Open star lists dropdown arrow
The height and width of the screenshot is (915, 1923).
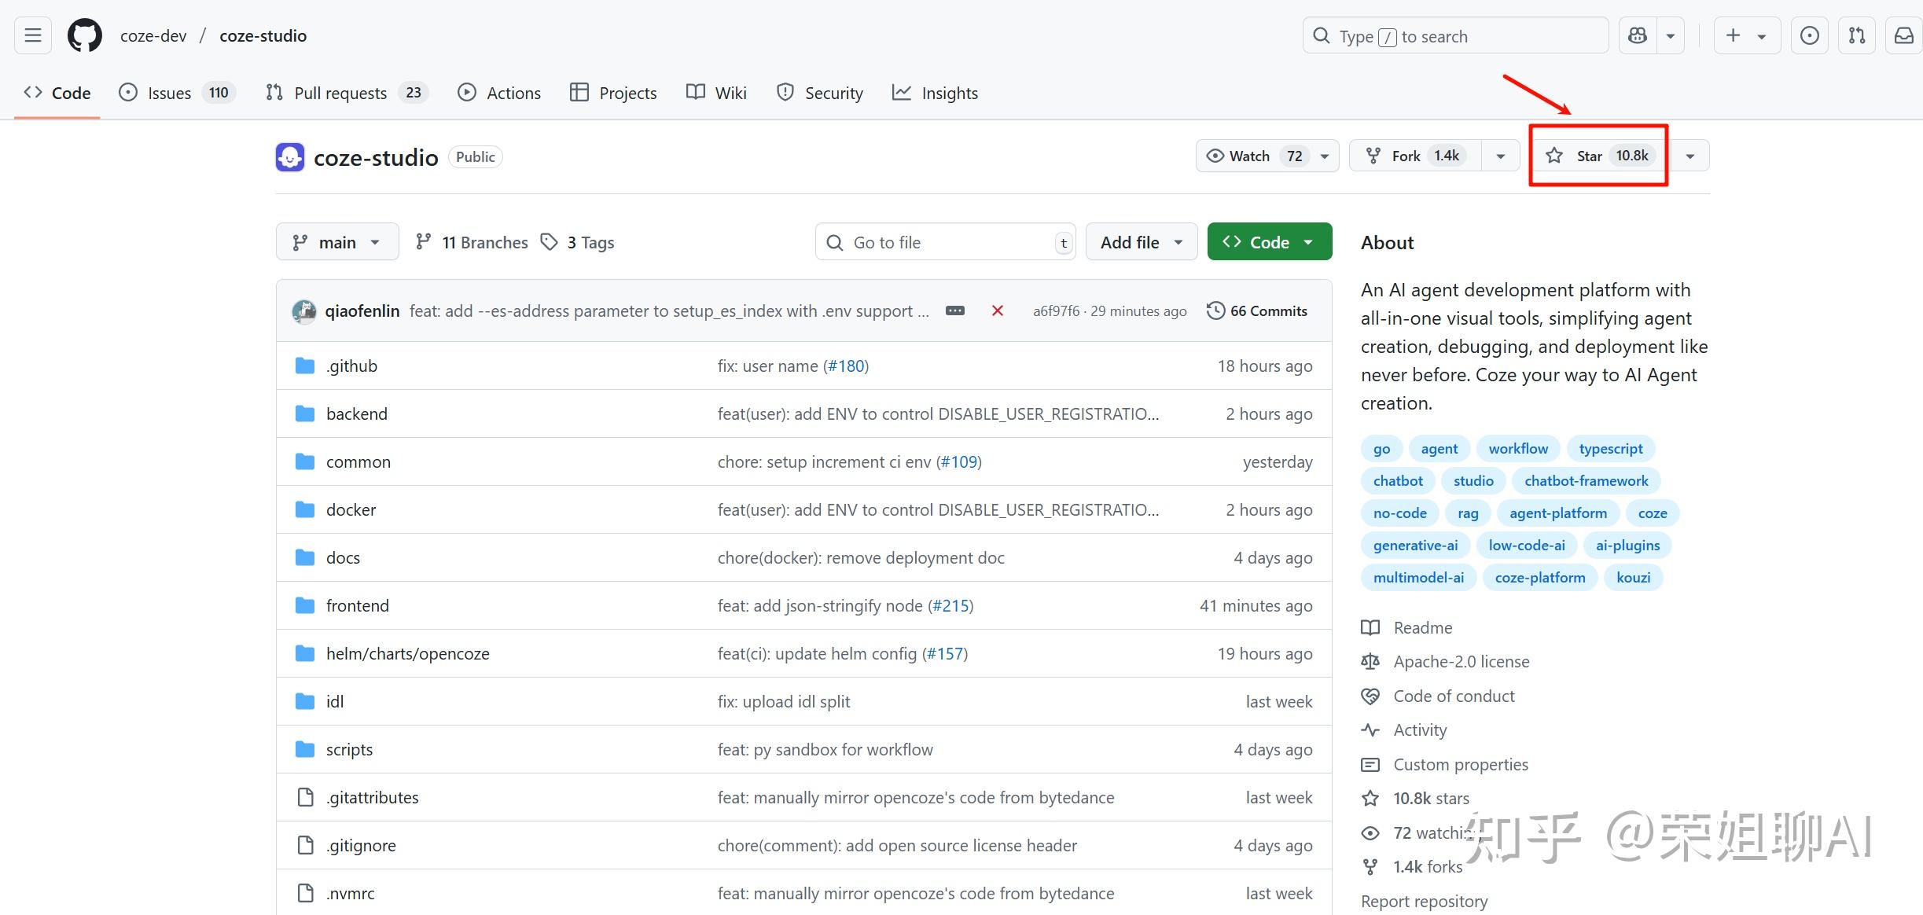click(x=1690, y=156)
